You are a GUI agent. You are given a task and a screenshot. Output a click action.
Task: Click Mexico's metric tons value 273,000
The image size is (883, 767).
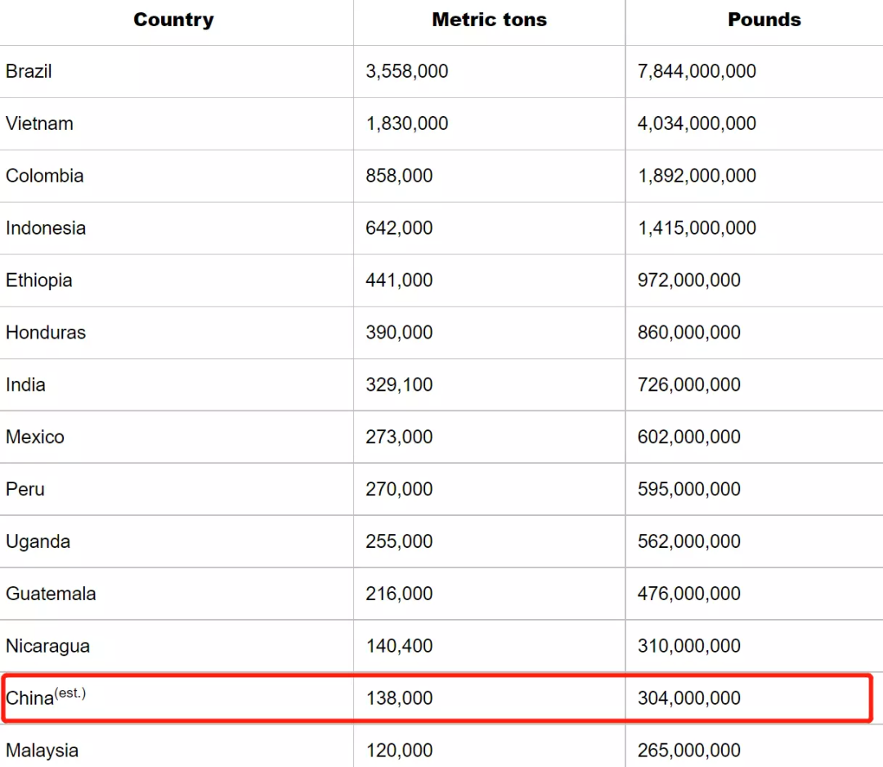coord(399,437)
